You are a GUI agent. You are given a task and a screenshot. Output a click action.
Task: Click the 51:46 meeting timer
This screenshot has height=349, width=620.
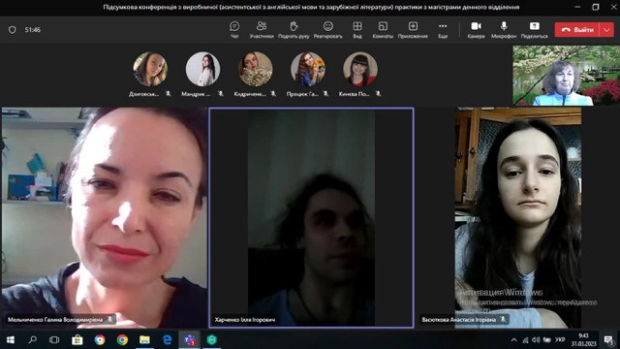coord(32,30)
